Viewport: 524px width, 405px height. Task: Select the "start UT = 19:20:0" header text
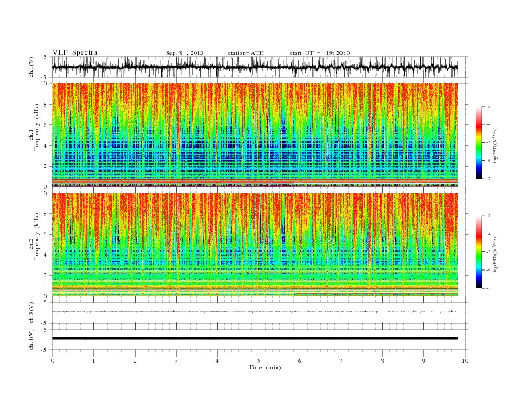click(x=320, y=53)
